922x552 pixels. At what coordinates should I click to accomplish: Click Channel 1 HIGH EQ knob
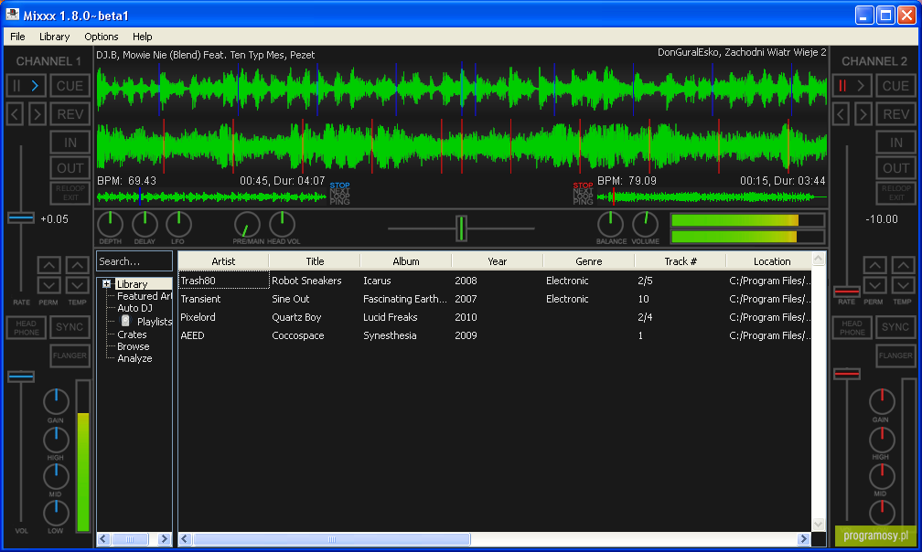[x=56, y=440]
